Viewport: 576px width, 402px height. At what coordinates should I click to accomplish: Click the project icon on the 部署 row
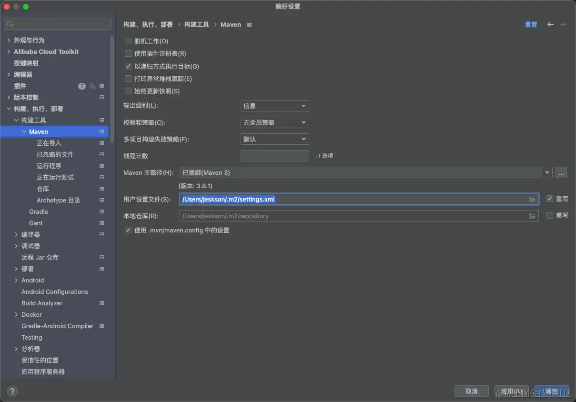(101, 269)
